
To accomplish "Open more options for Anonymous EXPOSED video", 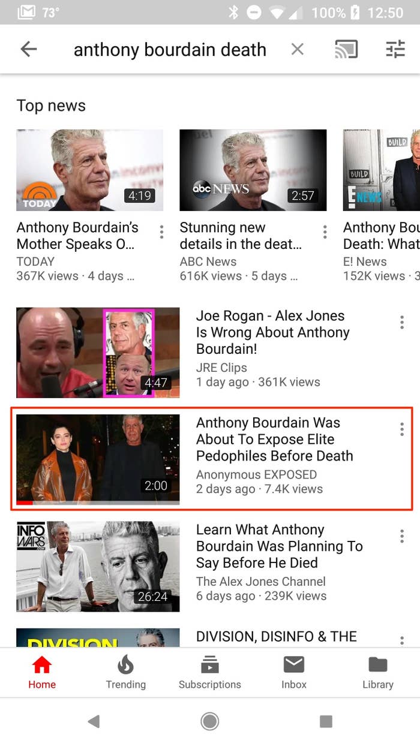I will 401,429.
